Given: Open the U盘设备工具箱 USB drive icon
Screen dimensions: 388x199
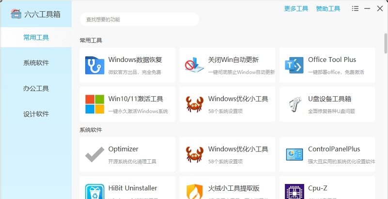Looking at the screenshot, I should click(x=295, y=104).
